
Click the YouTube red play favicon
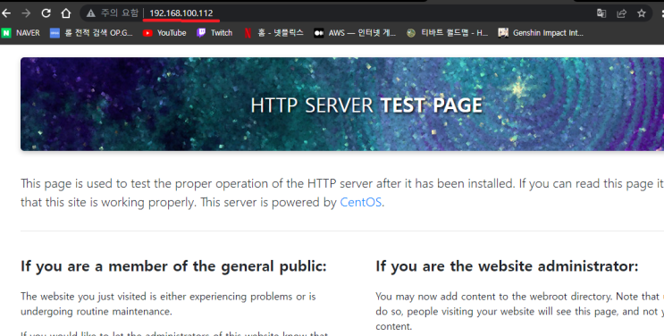click(x=147, y=33)
